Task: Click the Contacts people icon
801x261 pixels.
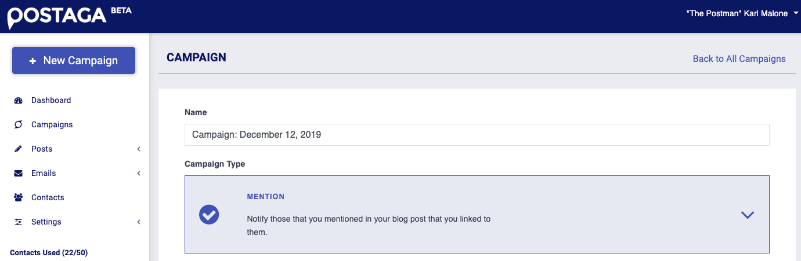Action: (18, 197)
